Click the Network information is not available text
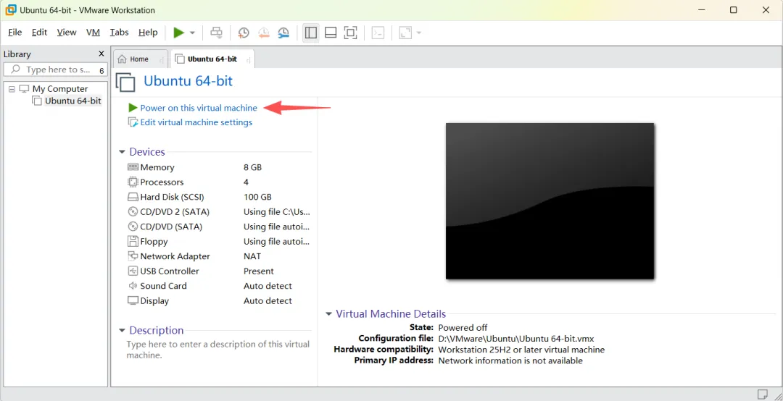 (510, 360)
